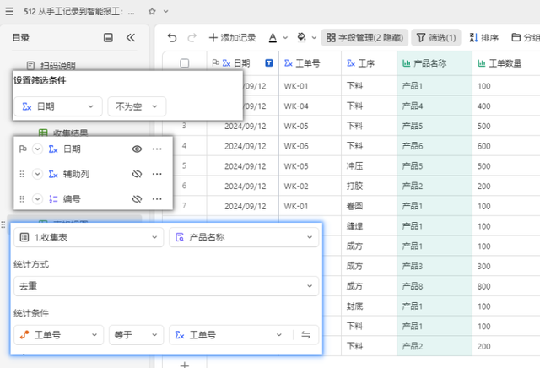This screenshot has height=368, width=540.
Task: Tick the select-all checkbox in table header
Action: (185, 63)
